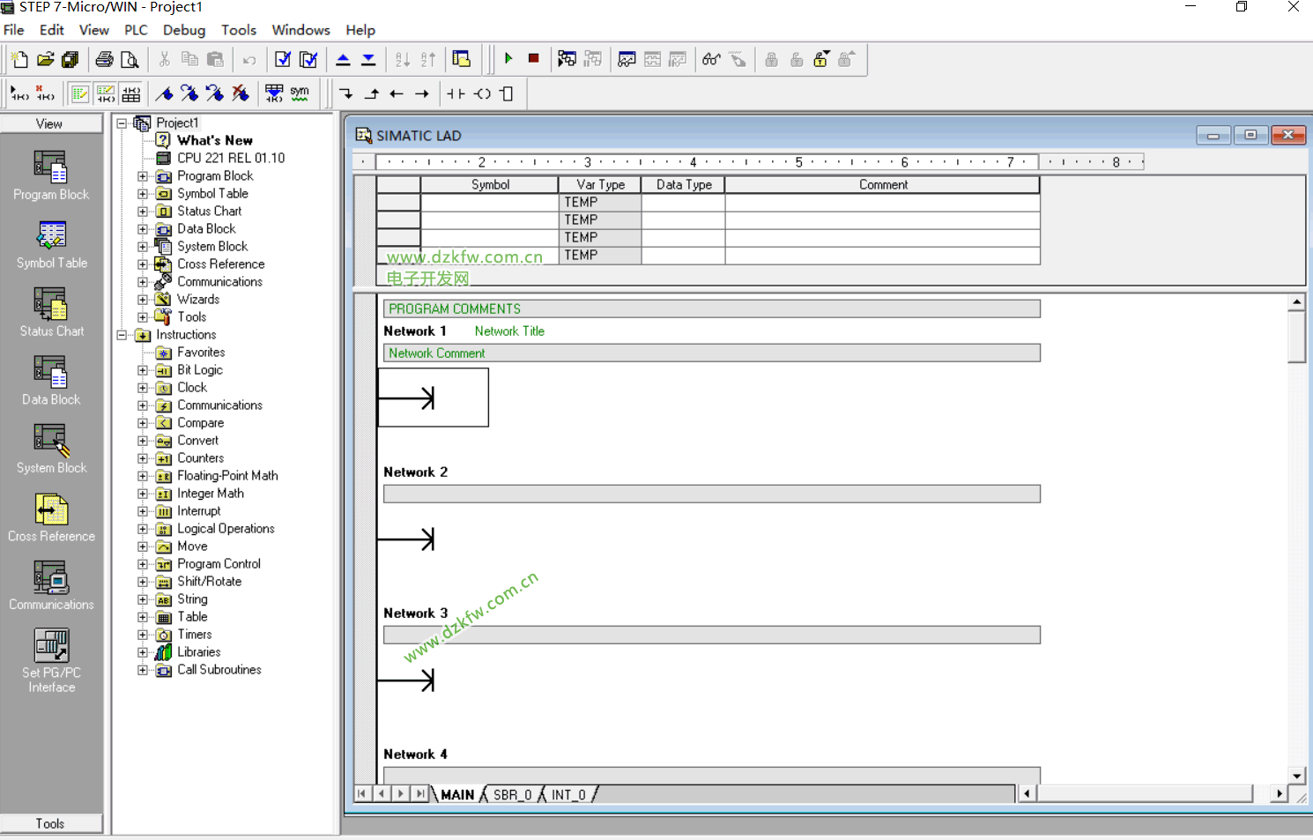Click the Print toolbar icon

(104, 60)
